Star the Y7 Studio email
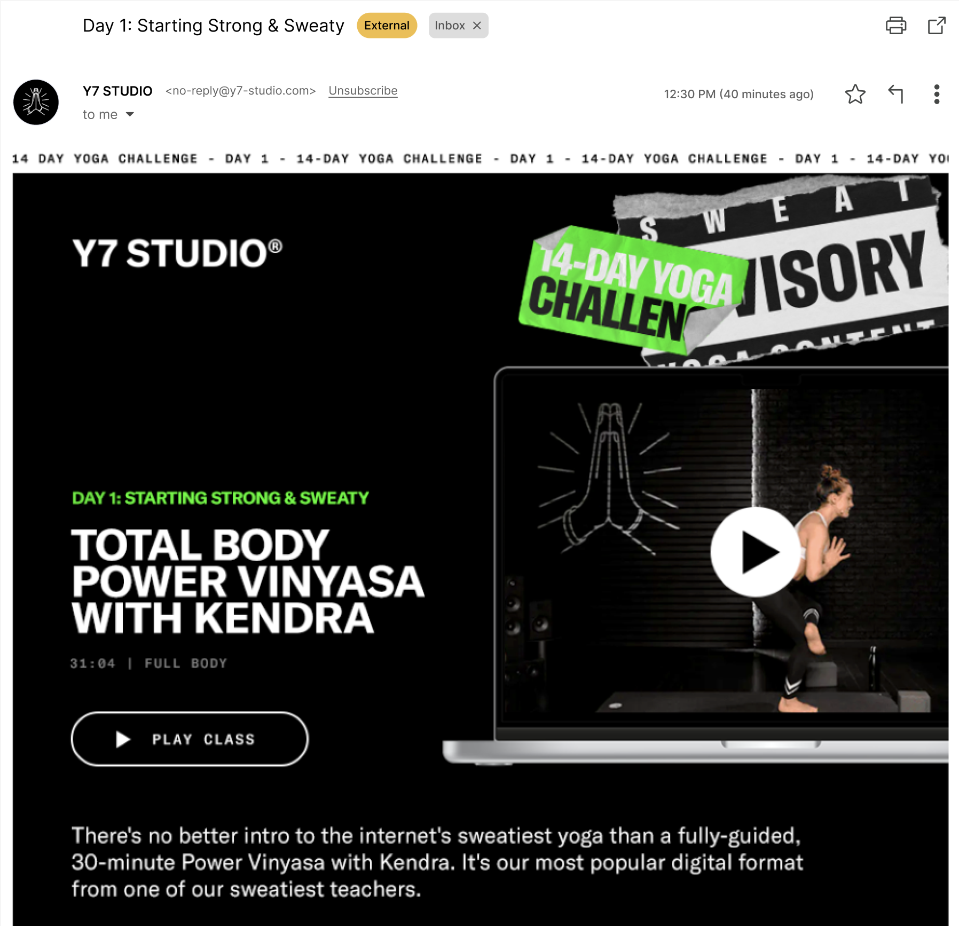959x926 pixels. click(855, 94)
